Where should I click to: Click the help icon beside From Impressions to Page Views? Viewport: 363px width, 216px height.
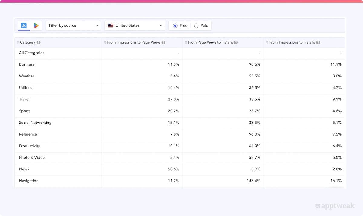click(x=163, y=42)
